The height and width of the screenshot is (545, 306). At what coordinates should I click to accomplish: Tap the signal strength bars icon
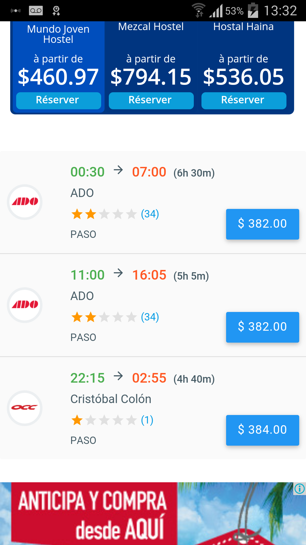[x=216, y=11]
